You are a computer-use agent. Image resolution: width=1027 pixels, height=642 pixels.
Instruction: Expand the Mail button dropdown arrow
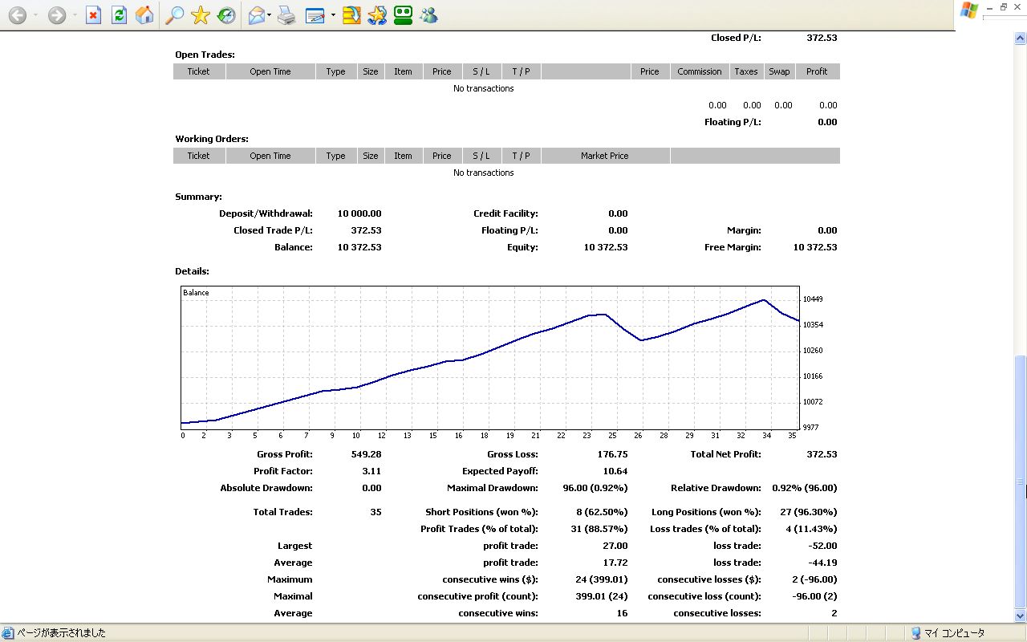(x=270, y=15)
